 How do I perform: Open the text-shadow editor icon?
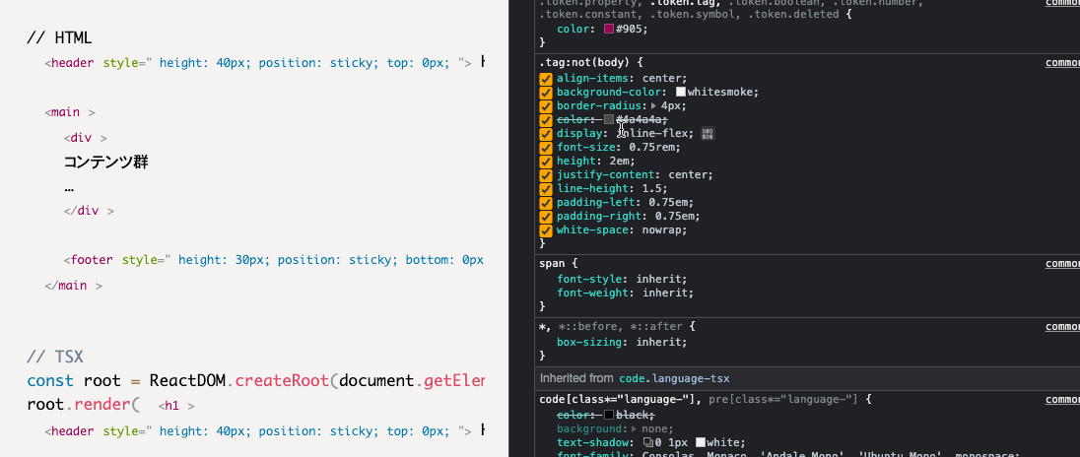pos(646,442)
